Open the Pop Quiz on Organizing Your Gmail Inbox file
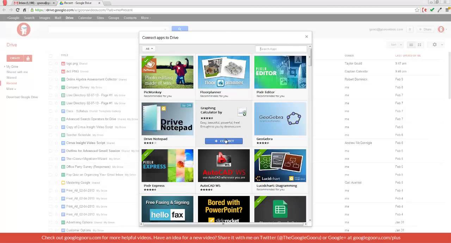 coord(94,175)
